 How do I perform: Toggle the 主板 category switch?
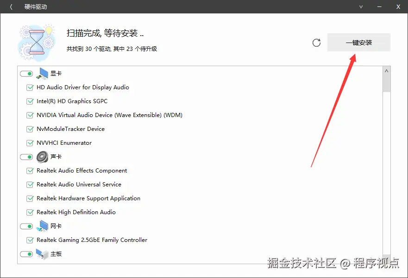[26, 254]
